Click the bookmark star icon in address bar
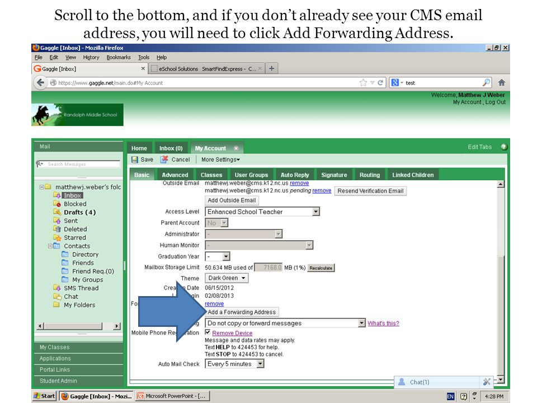 (x=363, y=83)
